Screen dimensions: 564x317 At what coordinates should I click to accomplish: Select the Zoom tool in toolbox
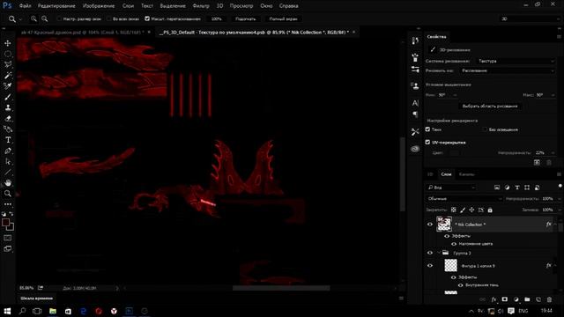point(8,194)
